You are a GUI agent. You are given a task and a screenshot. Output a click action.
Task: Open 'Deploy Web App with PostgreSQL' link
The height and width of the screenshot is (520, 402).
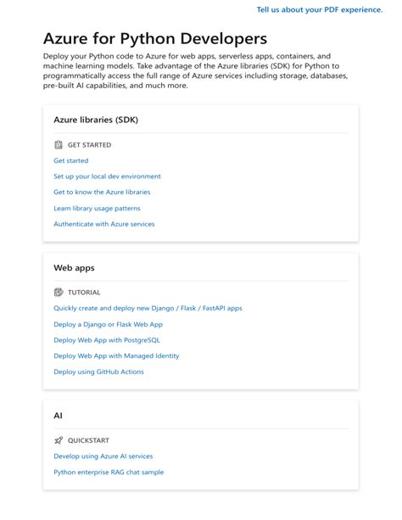(107, 340)
